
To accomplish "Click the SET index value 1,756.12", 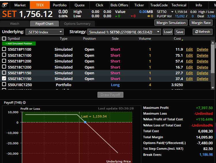I will point(36,14).
